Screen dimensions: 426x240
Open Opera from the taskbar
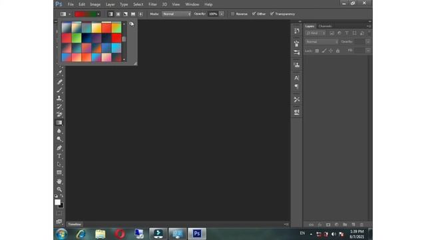coord(120,234)
